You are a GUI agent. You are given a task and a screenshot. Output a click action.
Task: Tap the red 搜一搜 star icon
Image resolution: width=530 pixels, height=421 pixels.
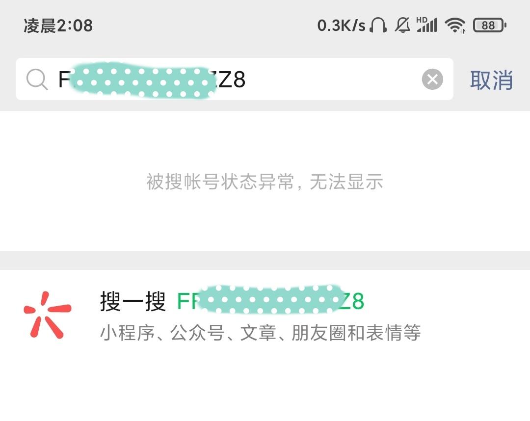(x=47, y=315)
